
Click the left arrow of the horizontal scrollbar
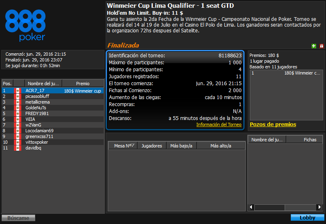tap(251, 207)
